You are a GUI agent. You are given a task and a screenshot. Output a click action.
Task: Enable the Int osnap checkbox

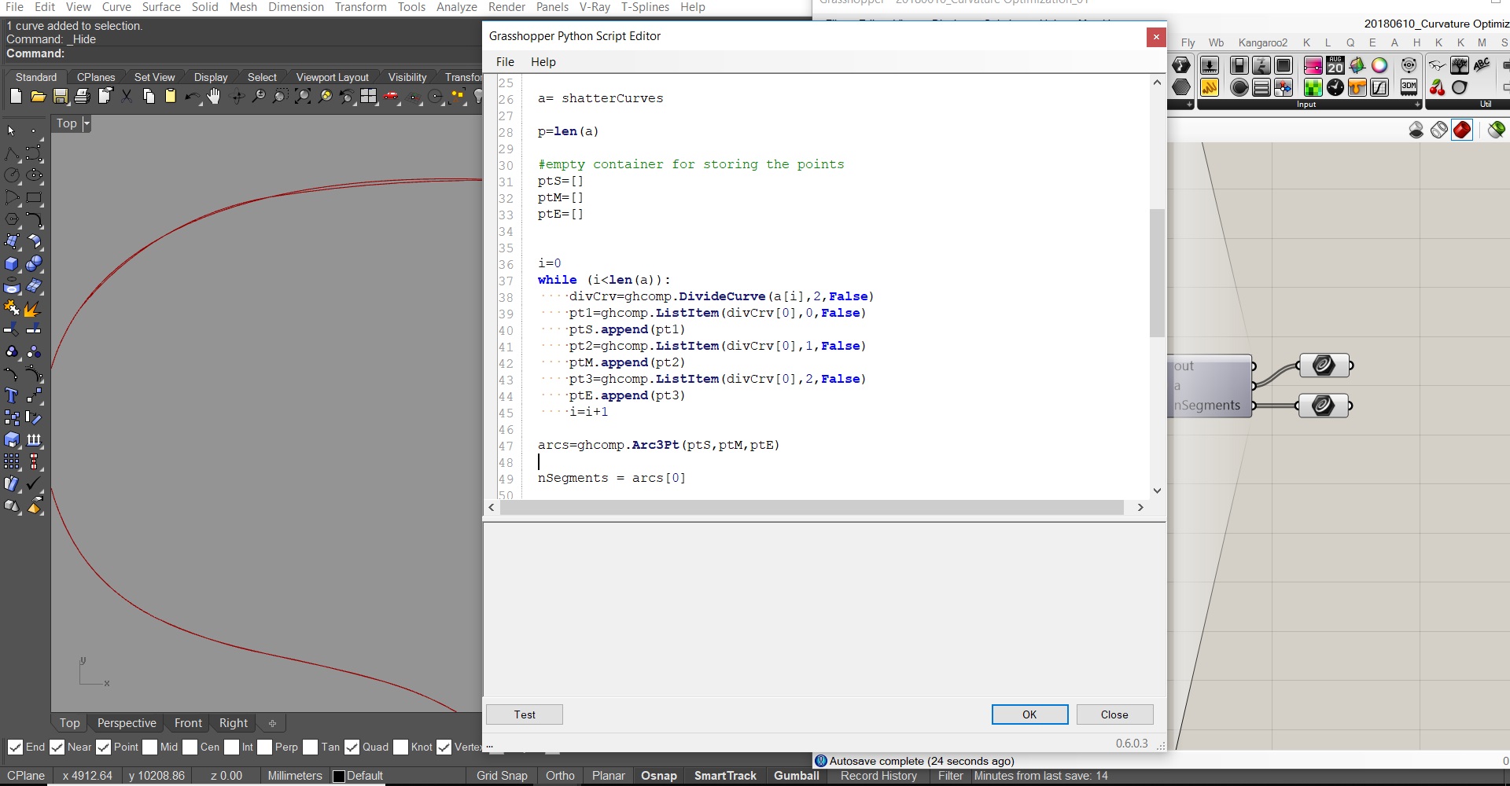point(231,747)
